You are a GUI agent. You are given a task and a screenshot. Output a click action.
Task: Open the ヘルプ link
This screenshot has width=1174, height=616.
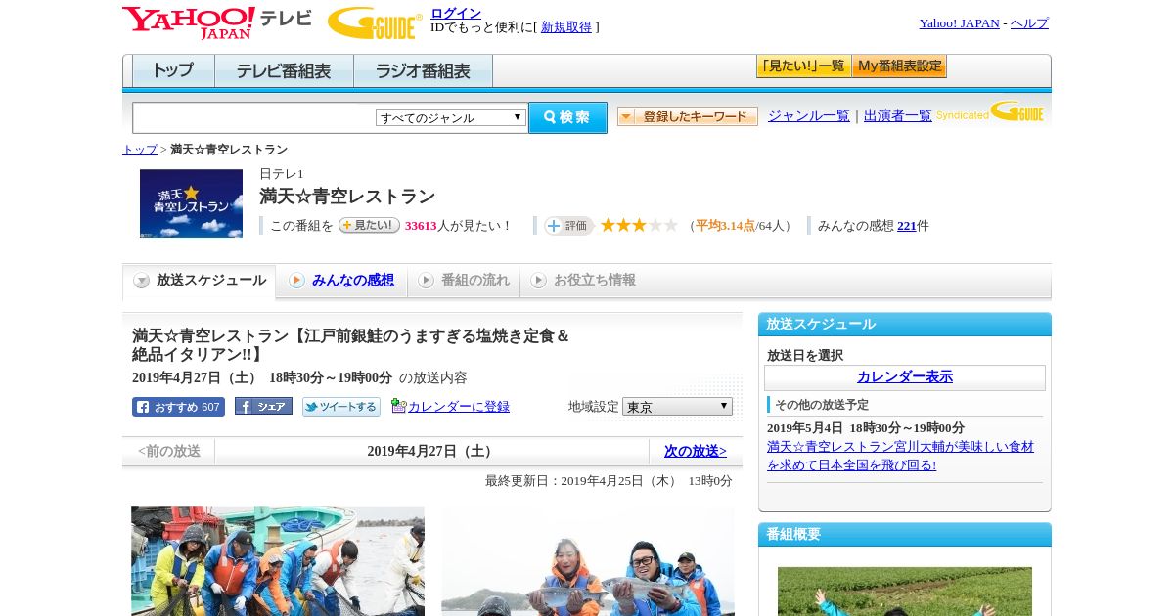(x=1029, y=23)
